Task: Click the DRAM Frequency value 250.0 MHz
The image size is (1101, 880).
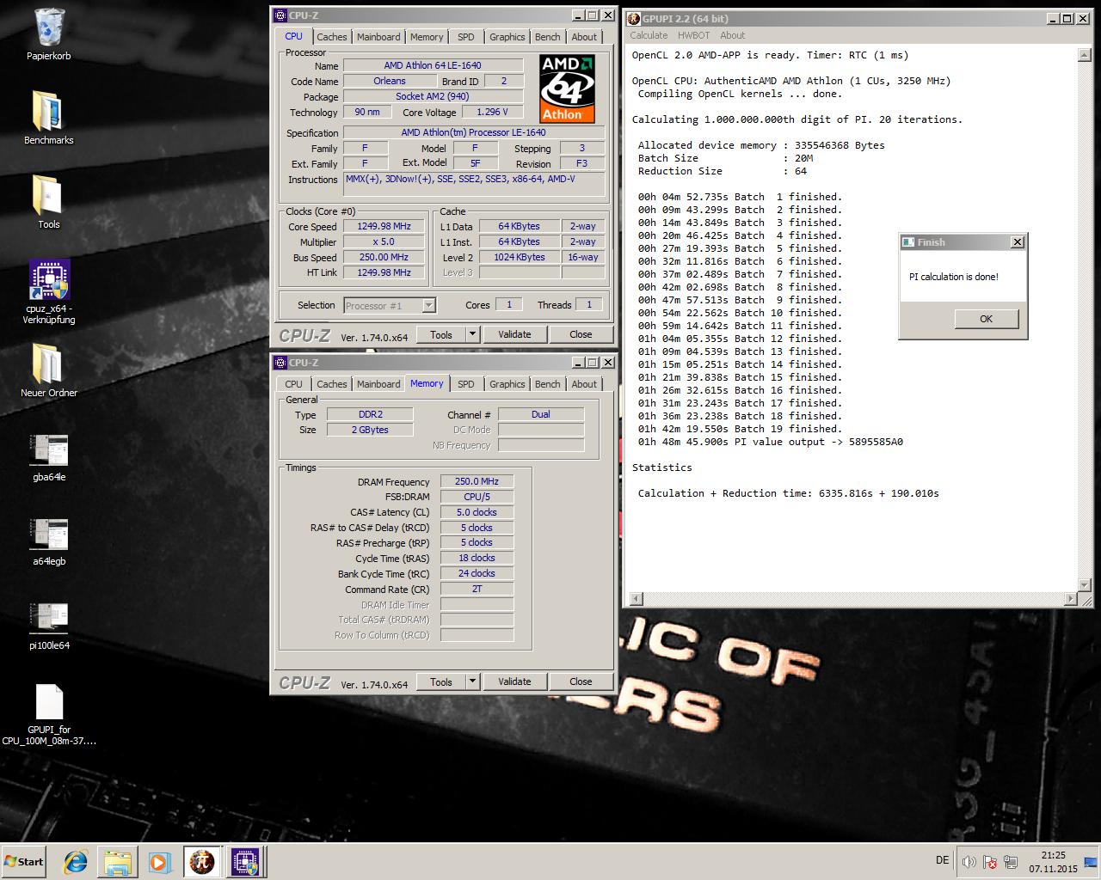Action: 477,481
